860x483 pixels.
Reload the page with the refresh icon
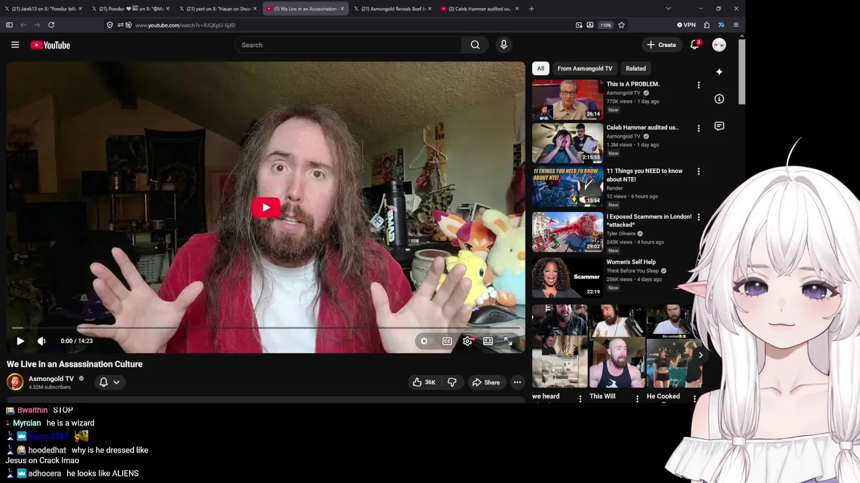(x=51, y=25)
